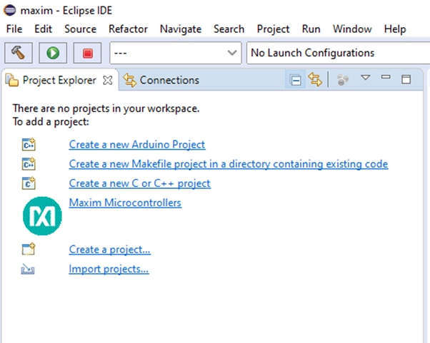This screenshot has width=430, height=343.
Task: Click Create a new C or C++ project
Action: pos(139,183)
